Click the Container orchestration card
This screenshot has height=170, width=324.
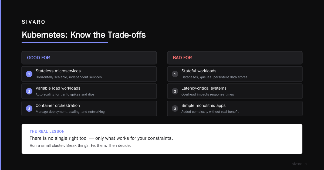pyautogui.click(x=89, y=108)
